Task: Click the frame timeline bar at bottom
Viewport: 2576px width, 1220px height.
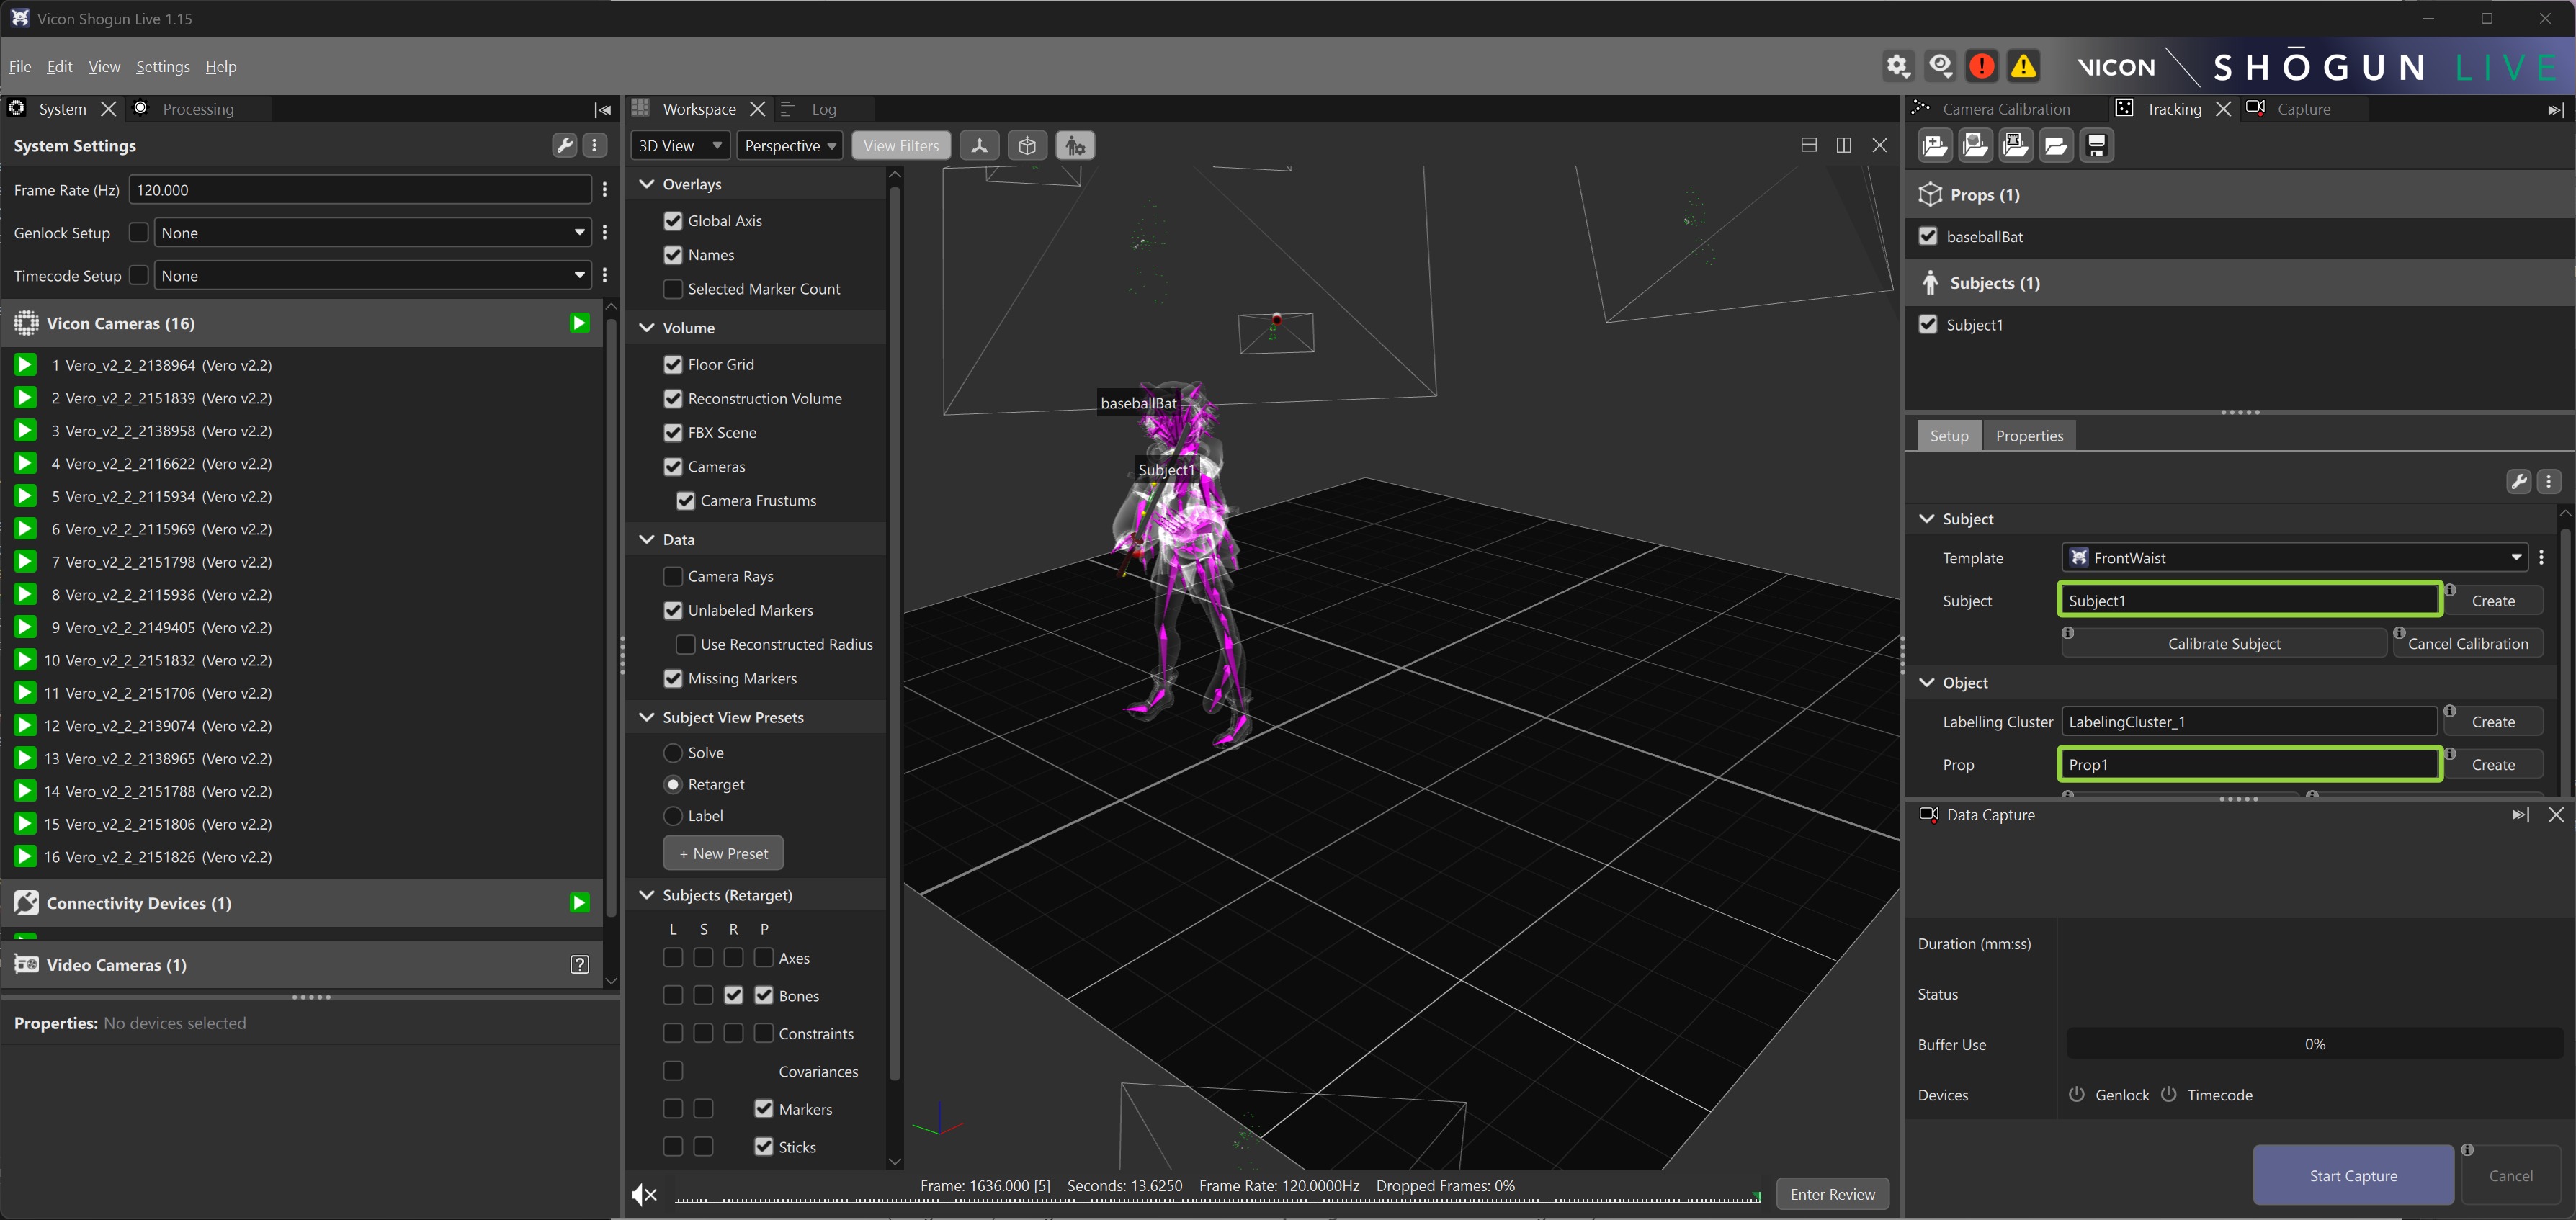Action: (1215, 1200)
